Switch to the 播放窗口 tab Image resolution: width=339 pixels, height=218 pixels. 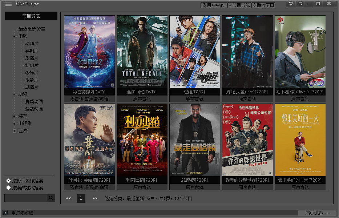coord(263,5)
